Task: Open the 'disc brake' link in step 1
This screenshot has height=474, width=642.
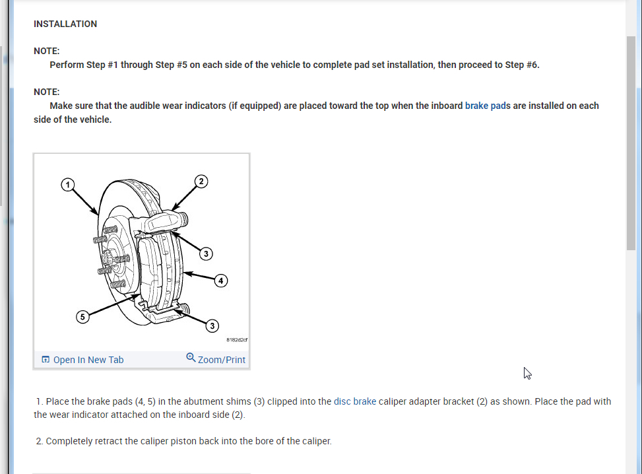Action: click(x=355, y=401)
